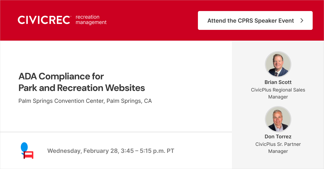Click the "Attend the CPRS Speaker Event" label text
The image size is (324, 169).
(250, 21)
